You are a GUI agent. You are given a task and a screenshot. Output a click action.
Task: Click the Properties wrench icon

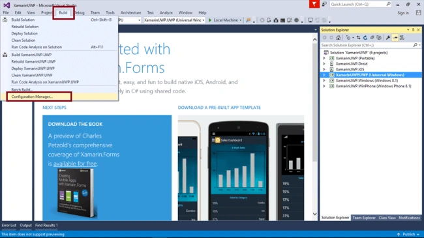click(x=388, y=38)
